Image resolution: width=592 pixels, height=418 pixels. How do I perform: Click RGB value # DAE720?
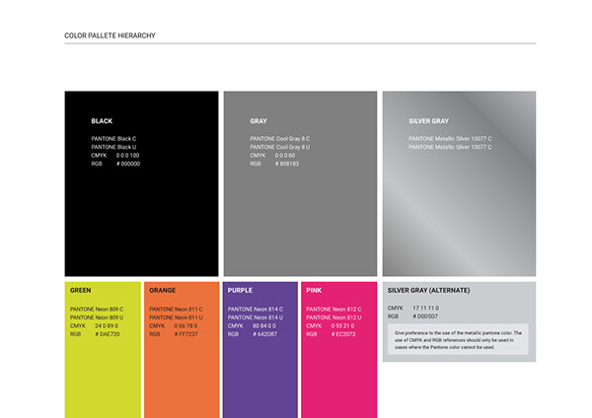click(108, 334)
